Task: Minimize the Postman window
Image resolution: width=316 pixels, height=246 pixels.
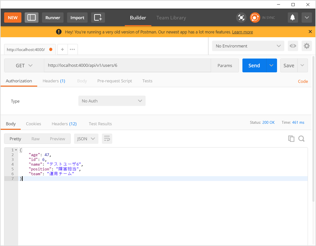Action: (x=279, y=4)
